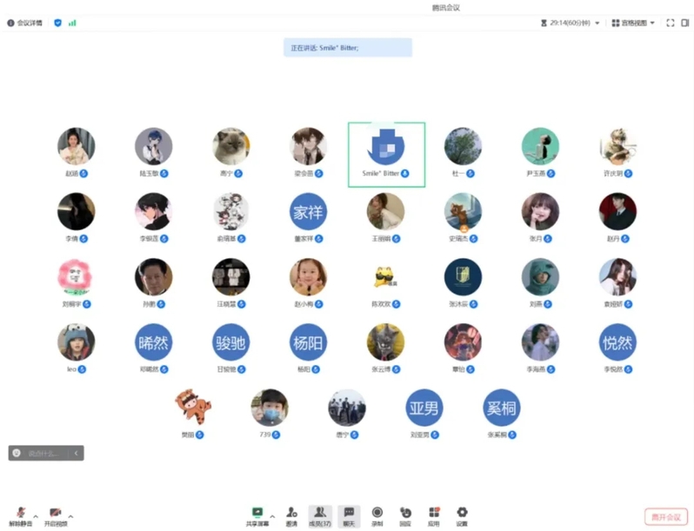
Task: Unmute the microphone
Action: pyautogui.click(x=20, y=515)
